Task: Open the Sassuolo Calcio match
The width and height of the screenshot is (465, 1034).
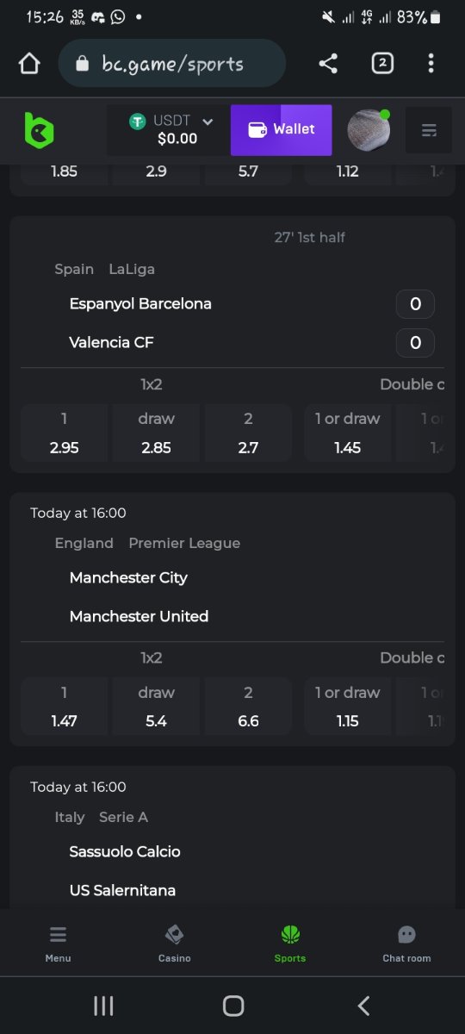Action: pyautogui.click(x=125, y=851)
